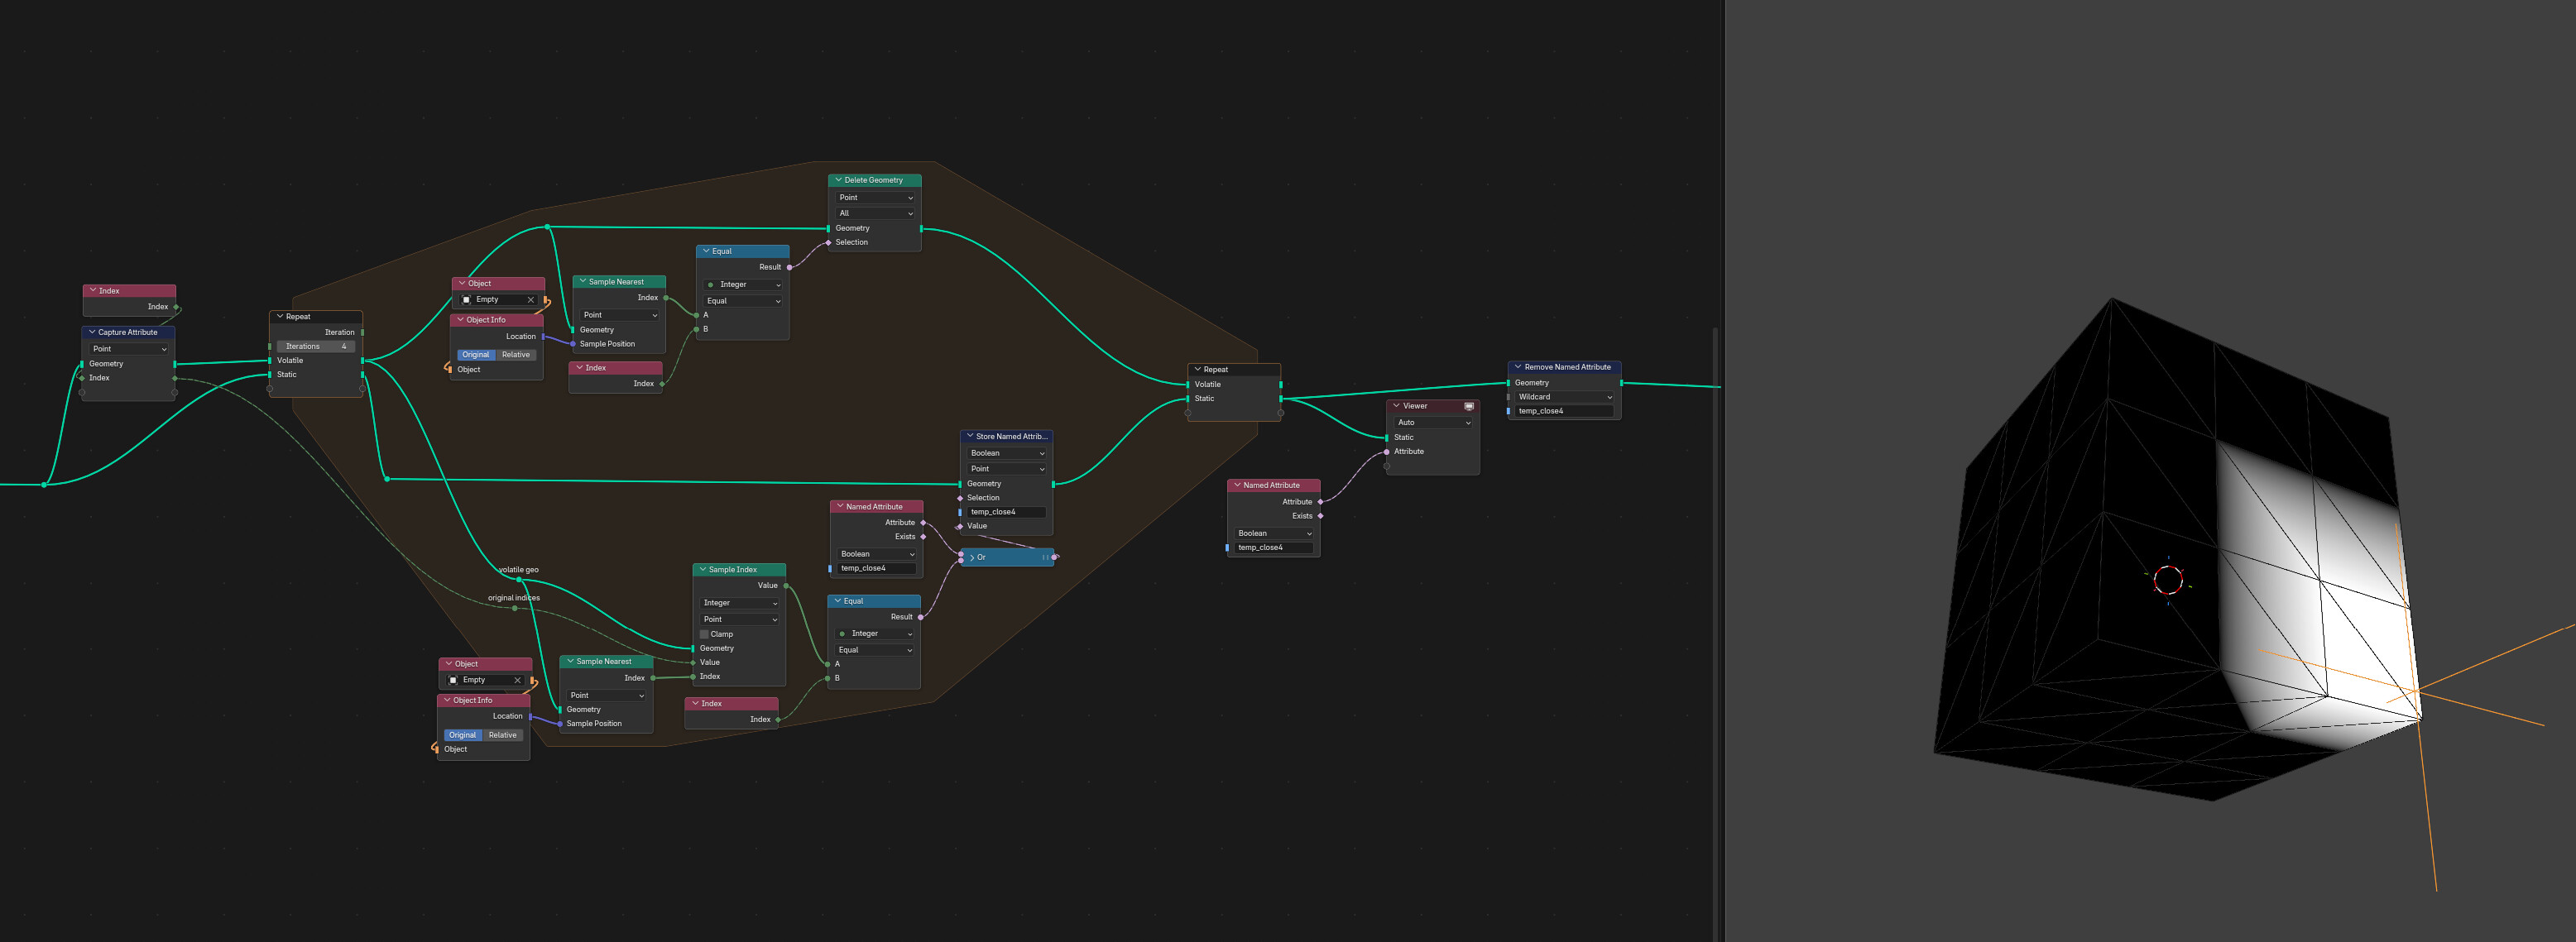Open the Point dropdown in Capture Attribute node
The width and height of the screenshot is (2576, 942).
click(x=129, y=350)
